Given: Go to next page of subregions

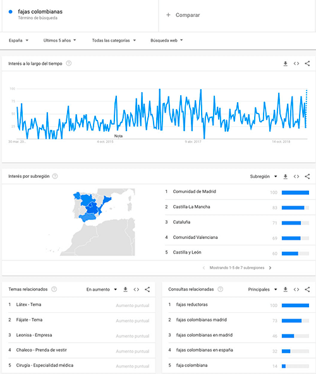Looking at the screenshot, I should coord(270,268).
